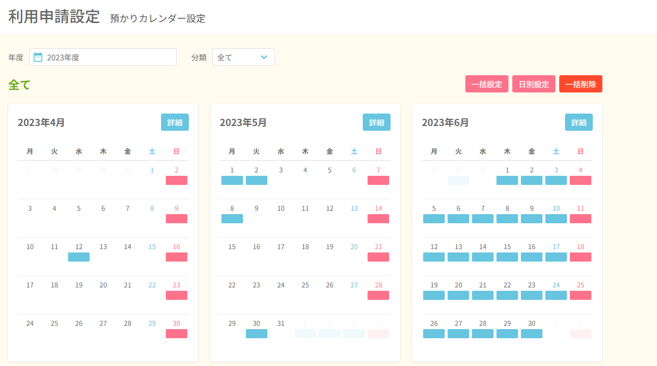Click the pink bar under April 16
Image resolution: width=657 pixels, height=366 pixels.
176,257
